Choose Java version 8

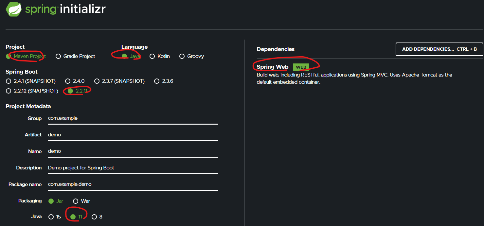click(x=94, y=217)
